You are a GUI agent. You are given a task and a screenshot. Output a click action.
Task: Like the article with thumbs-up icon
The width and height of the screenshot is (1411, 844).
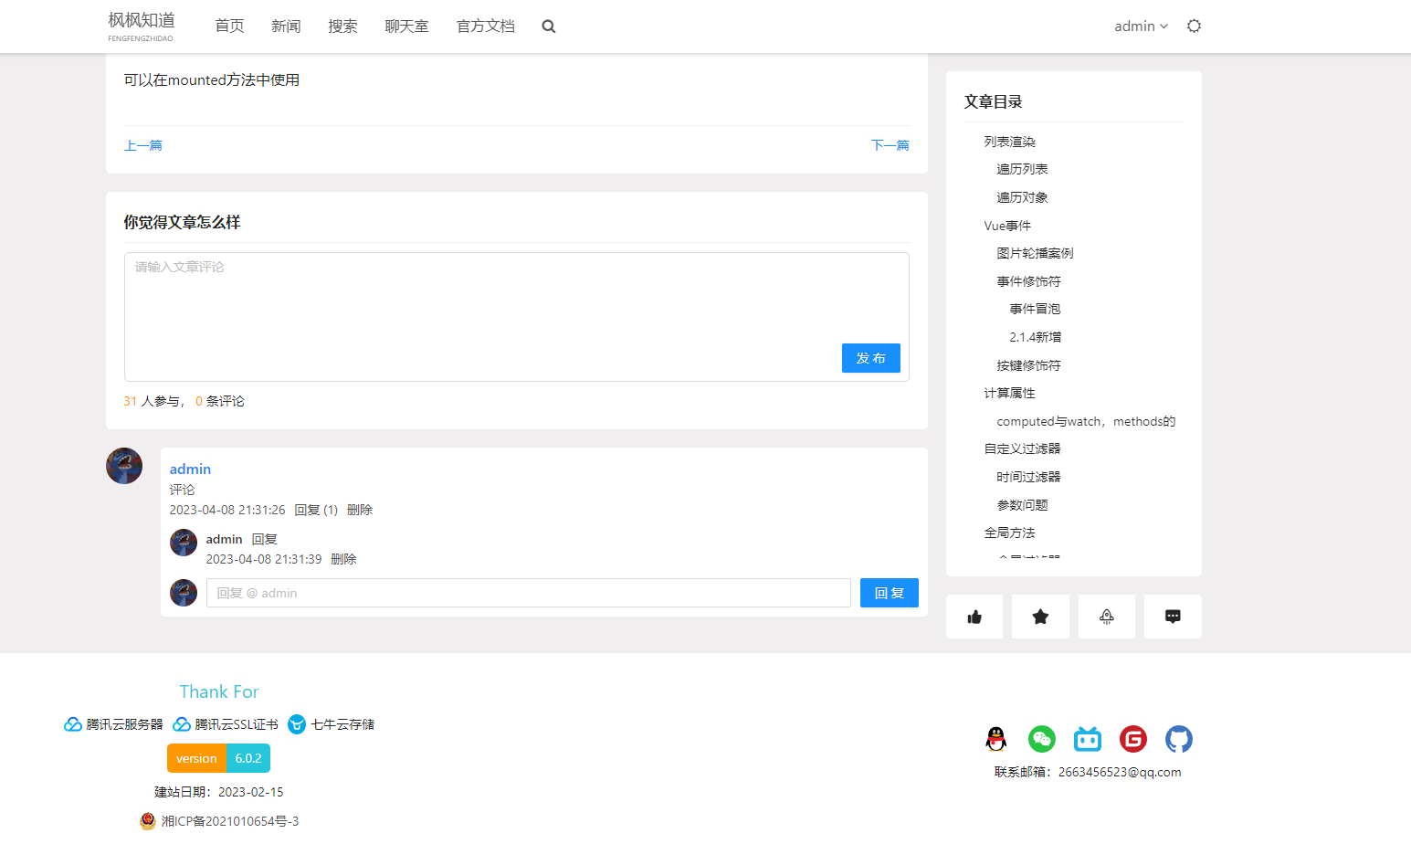click(974, 617)
